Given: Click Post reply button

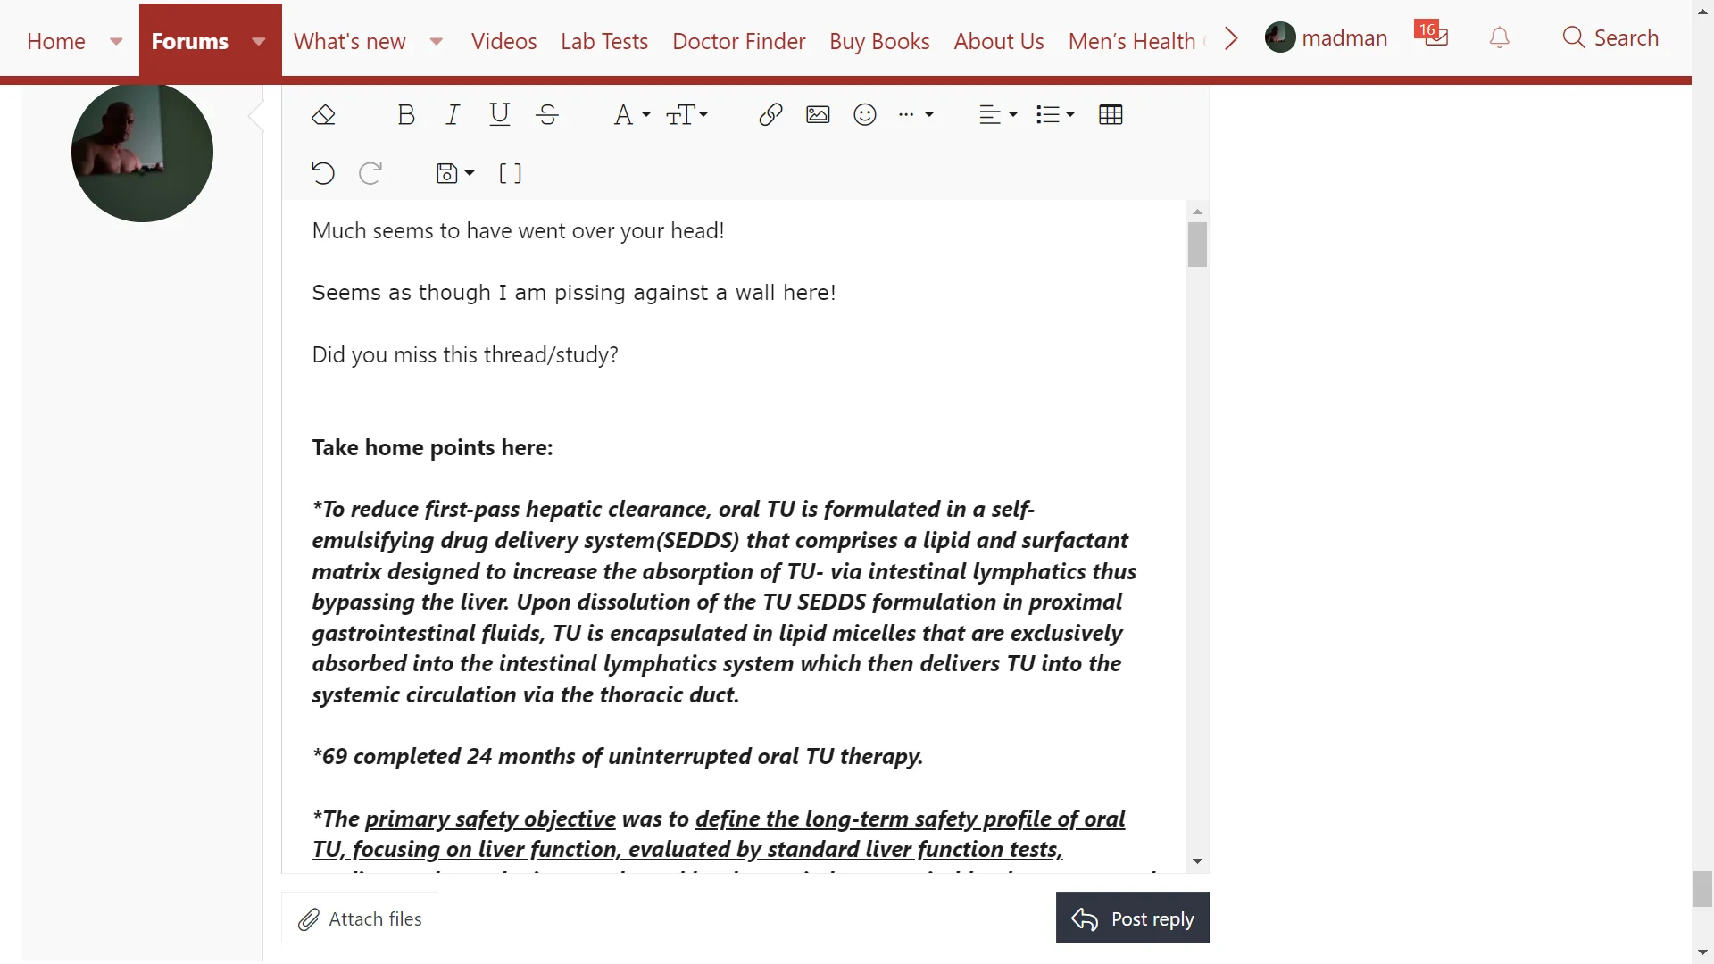Looking at the screenshot, I should pyautogui.click(x=1133, y=918).
